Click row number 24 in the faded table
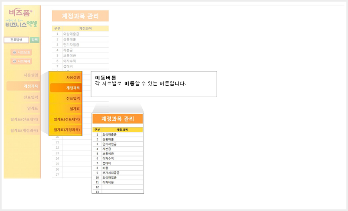348x211 pixels. [57, 159]
